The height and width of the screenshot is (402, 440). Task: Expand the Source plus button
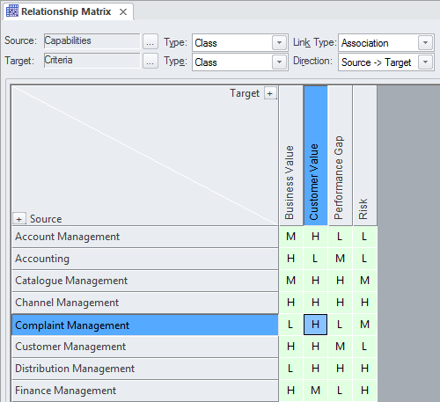(19, 219)
